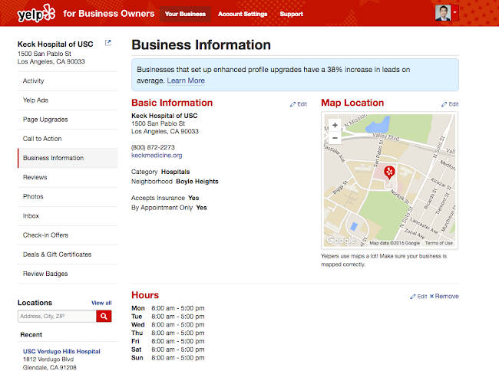Screen dimensions: 499x371
Task: Open Support tab
Action: 291,14
